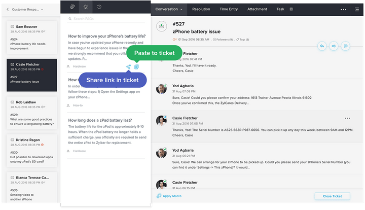Go back using the arrow beside Customer Respo...

click(x=8, y=9)
